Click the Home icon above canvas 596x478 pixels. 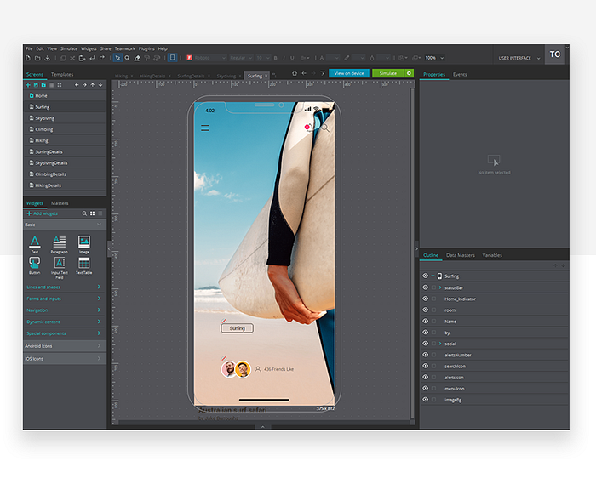click(x=295, y=73)
